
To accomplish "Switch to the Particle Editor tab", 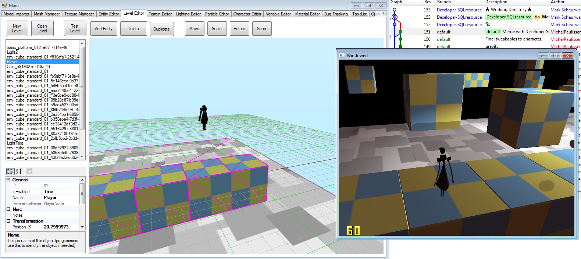I will point(217,14).
